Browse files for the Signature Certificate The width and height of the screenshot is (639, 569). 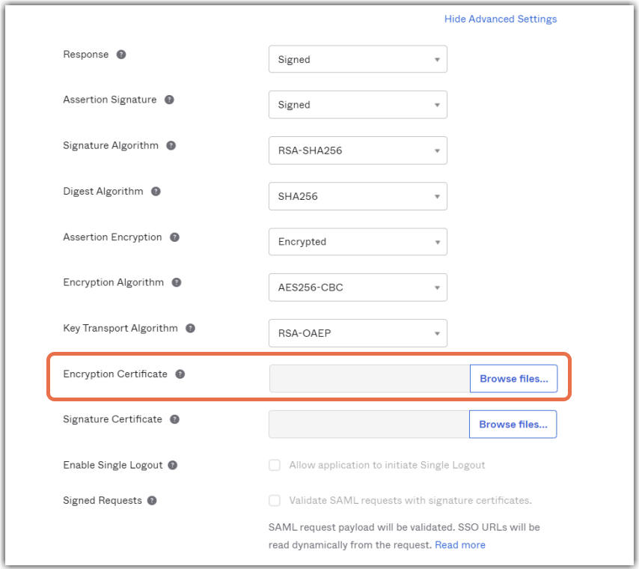pyautogui.click(x=513, y=425)
